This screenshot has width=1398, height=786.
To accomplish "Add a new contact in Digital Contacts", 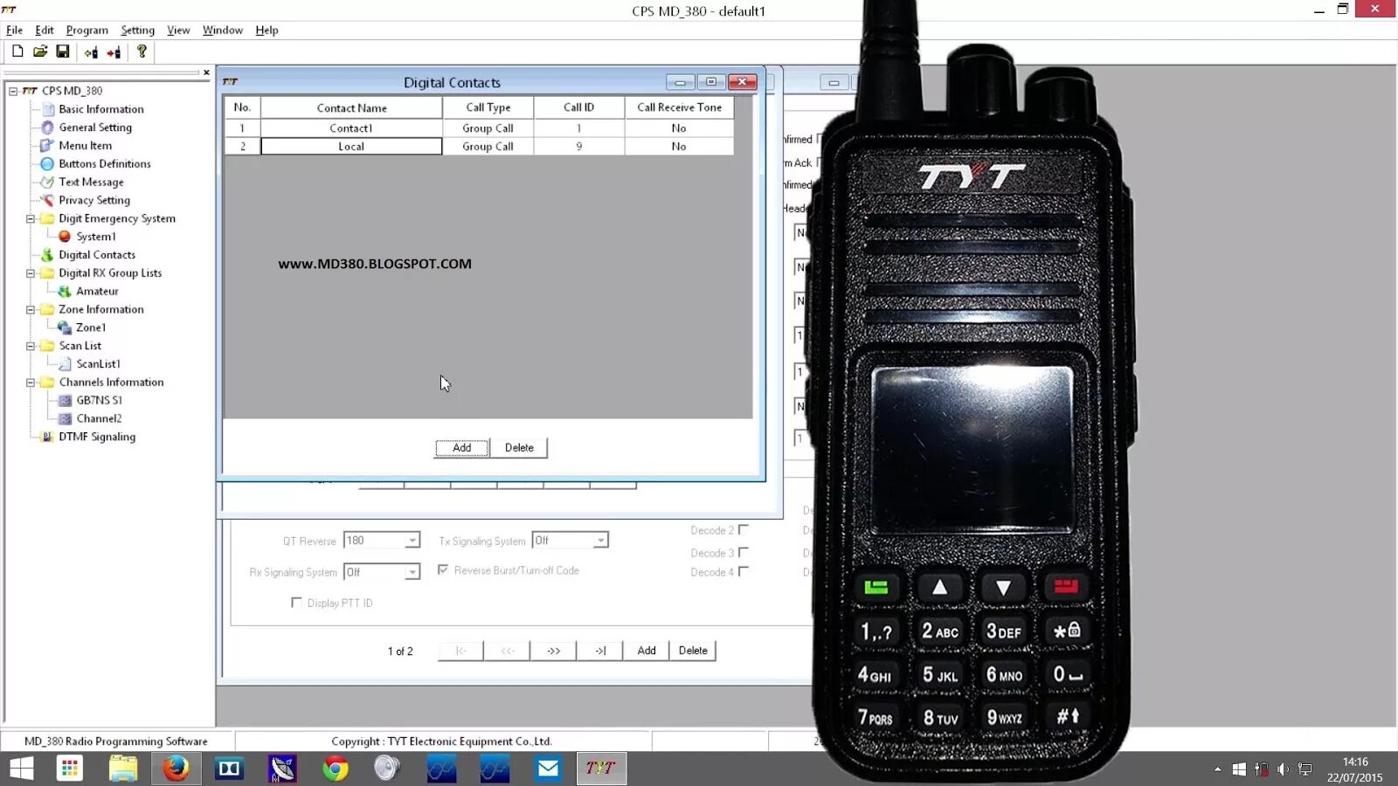I will click(462, 448).
